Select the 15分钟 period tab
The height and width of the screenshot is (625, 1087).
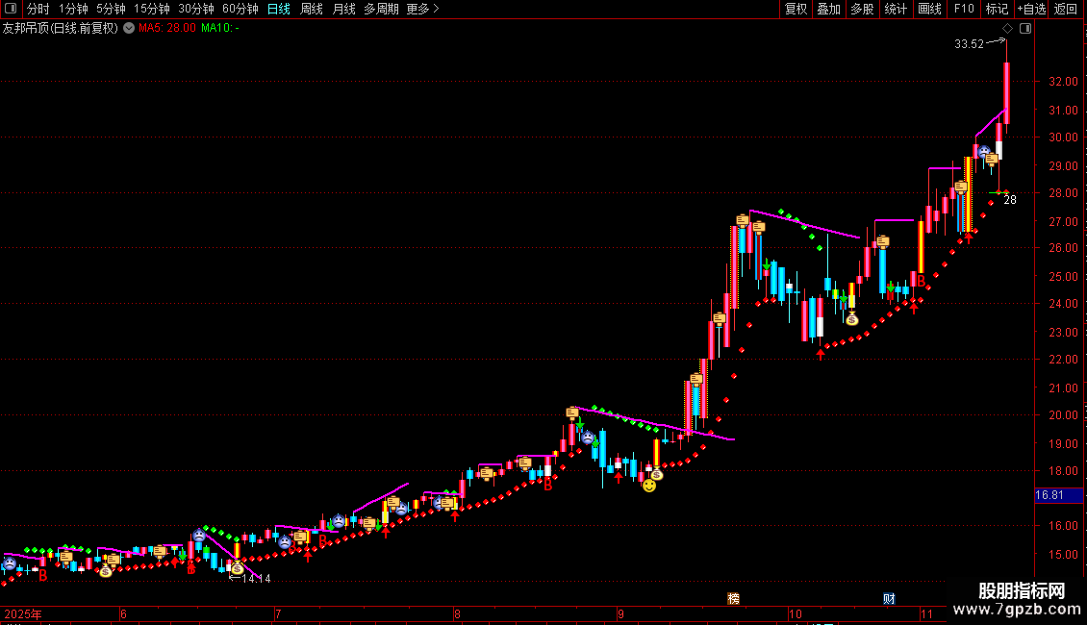152,9
